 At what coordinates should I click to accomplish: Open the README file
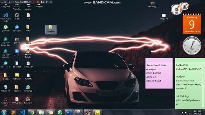coord(28,76)
